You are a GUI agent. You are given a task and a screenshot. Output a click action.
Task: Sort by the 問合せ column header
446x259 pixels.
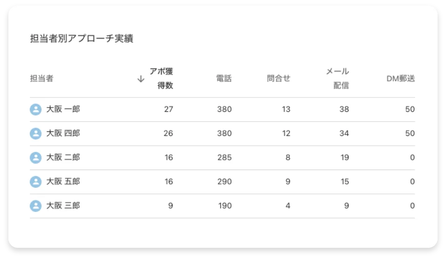click(279, 78)
